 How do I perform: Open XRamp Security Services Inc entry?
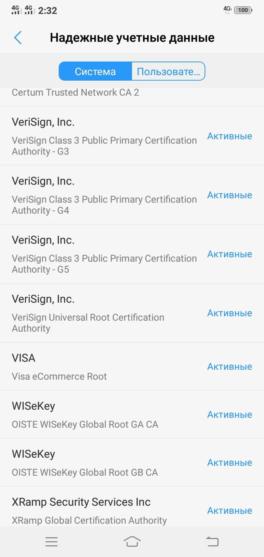click(89, 511)
